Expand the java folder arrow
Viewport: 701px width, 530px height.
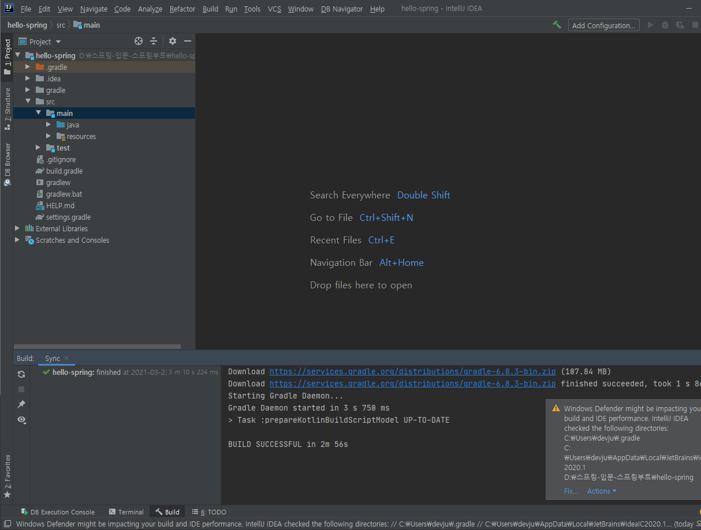49,125
